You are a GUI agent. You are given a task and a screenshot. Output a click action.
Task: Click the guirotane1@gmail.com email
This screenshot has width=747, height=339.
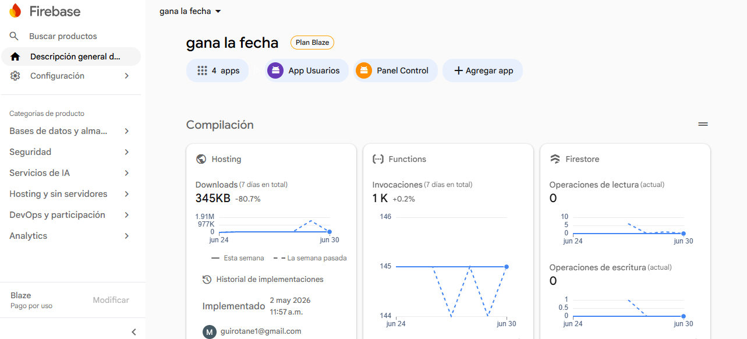(x=261, y=331)
